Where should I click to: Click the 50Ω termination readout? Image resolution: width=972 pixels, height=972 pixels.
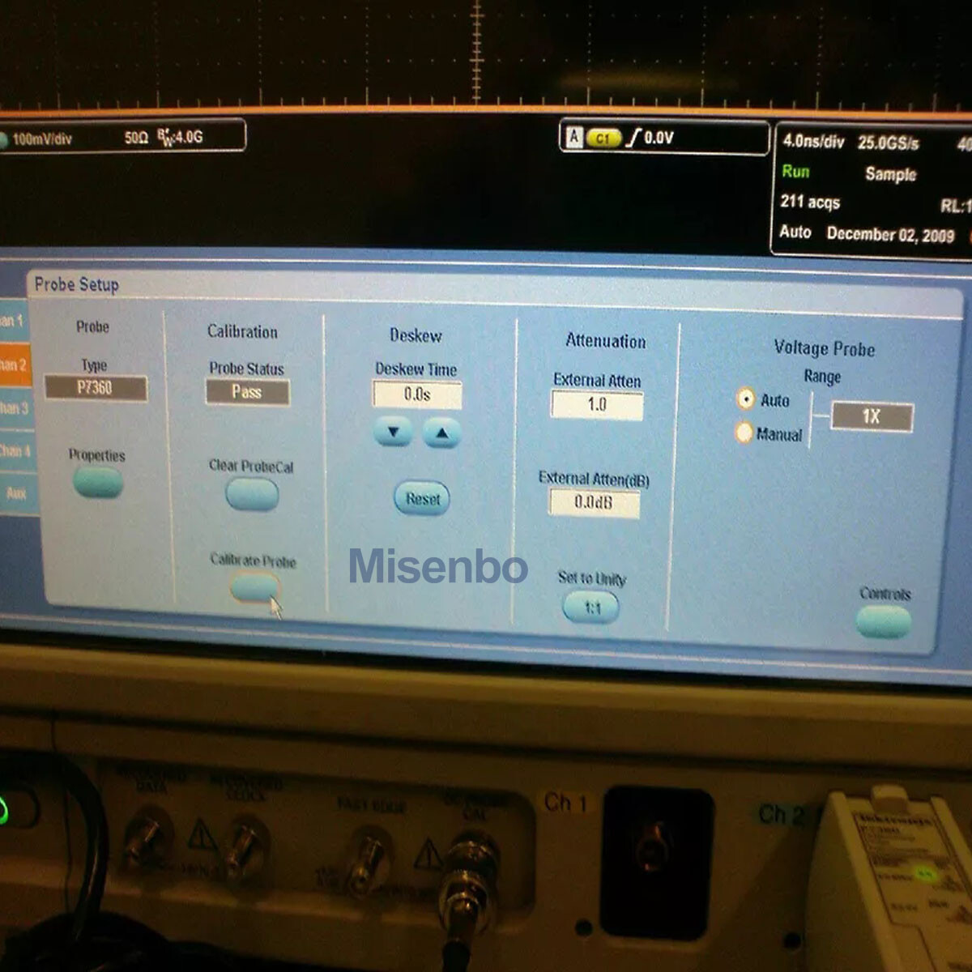(136, 138)
